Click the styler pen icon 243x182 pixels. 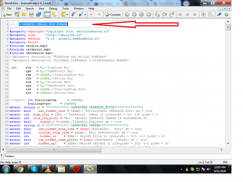219,14
